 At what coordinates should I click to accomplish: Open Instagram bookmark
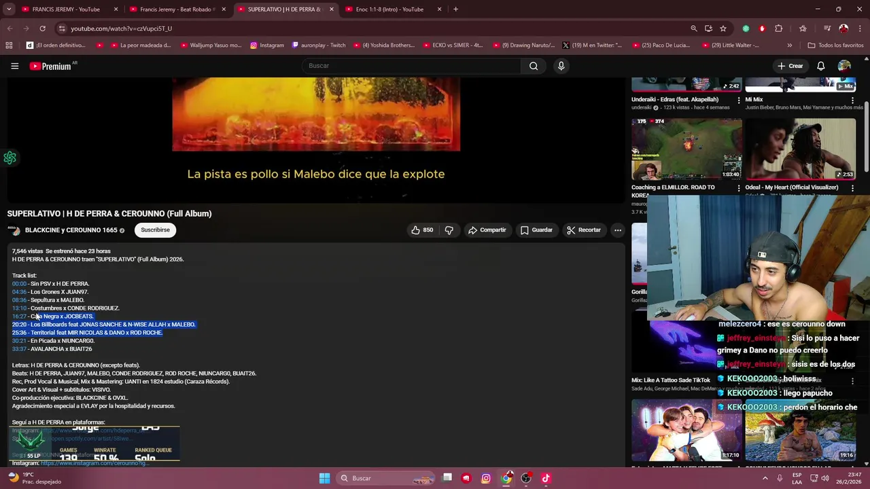pyautogui.click(x=267, y=46)
